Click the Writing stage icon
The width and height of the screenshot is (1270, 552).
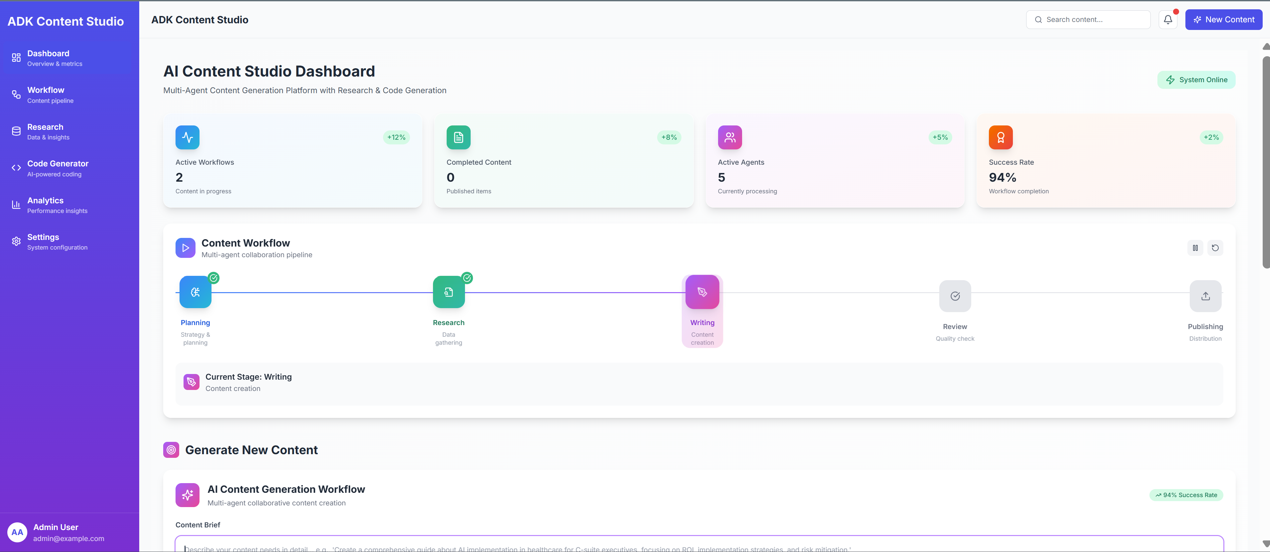tap(702, 292)
